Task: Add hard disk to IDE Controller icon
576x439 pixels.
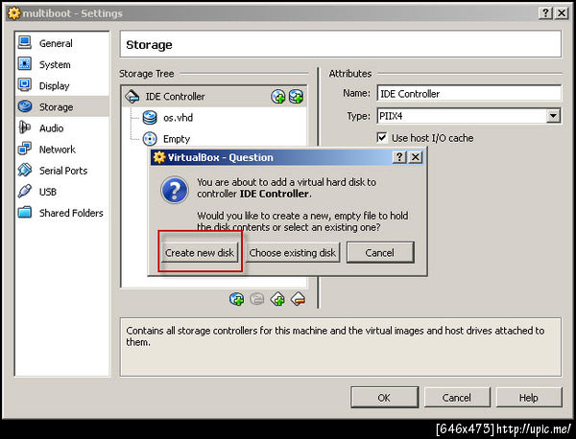Action: tap(296, 97)
